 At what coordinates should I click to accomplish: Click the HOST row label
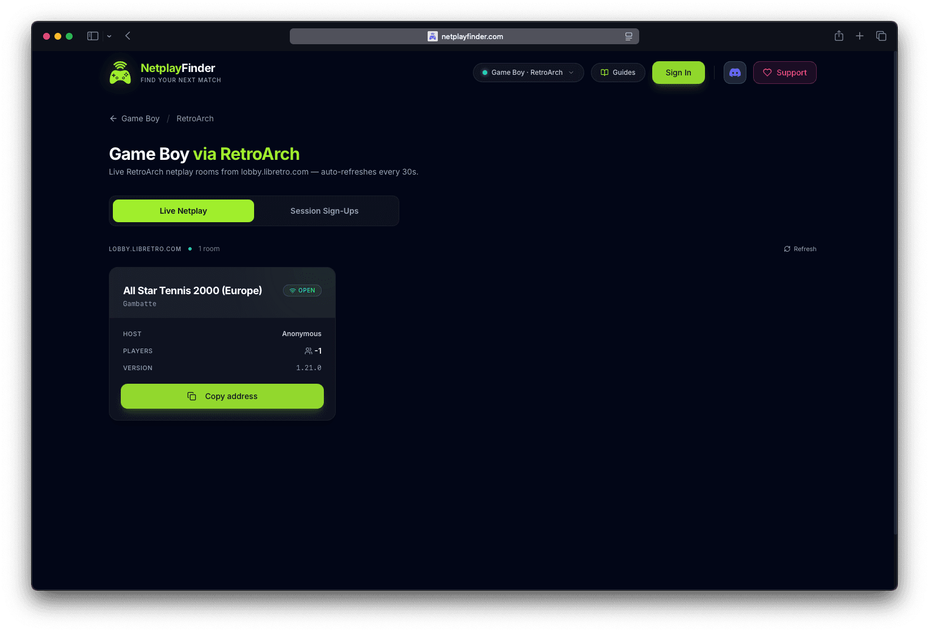[132, 334]
